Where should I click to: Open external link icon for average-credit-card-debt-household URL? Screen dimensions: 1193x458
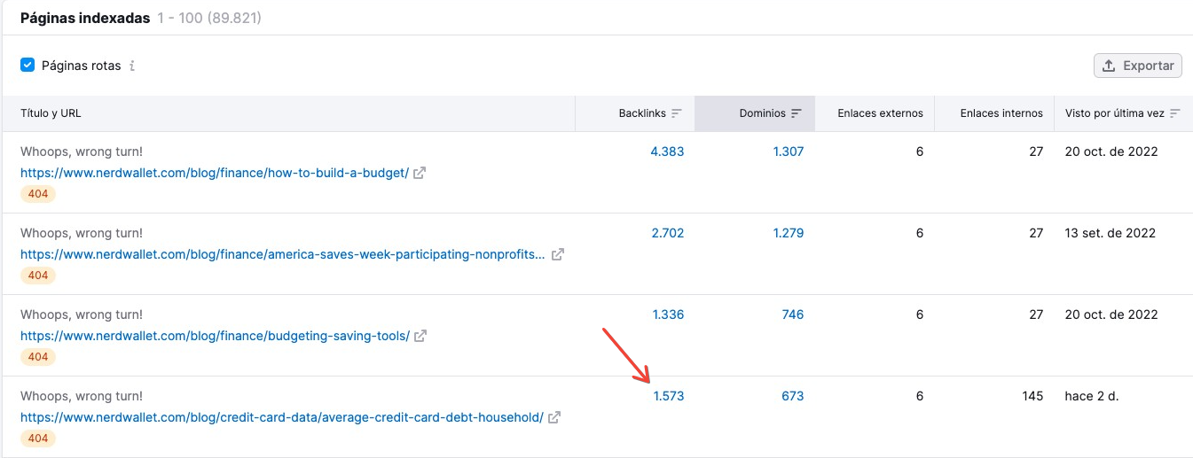[554, 417]
